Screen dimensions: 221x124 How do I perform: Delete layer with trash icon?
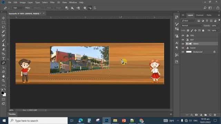pyautogui.click(x=215, y=115)
